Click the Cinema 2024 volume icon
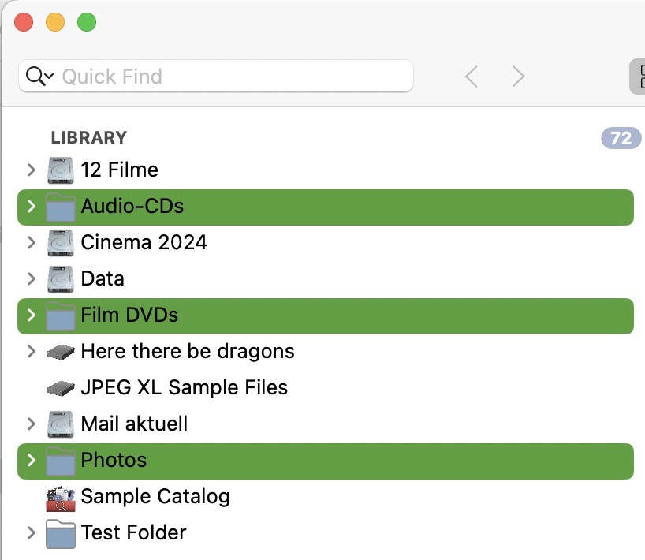The image size is (645, 560). pos(61,242)
